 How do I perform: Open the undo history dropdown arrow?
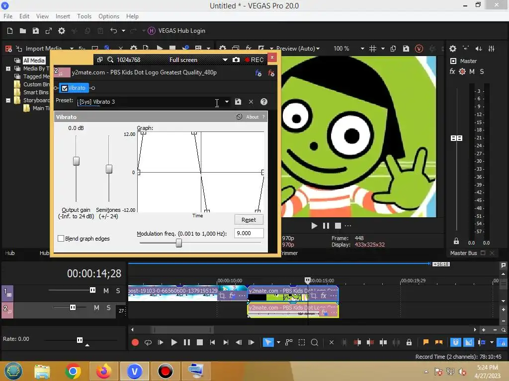click(123, 31)
